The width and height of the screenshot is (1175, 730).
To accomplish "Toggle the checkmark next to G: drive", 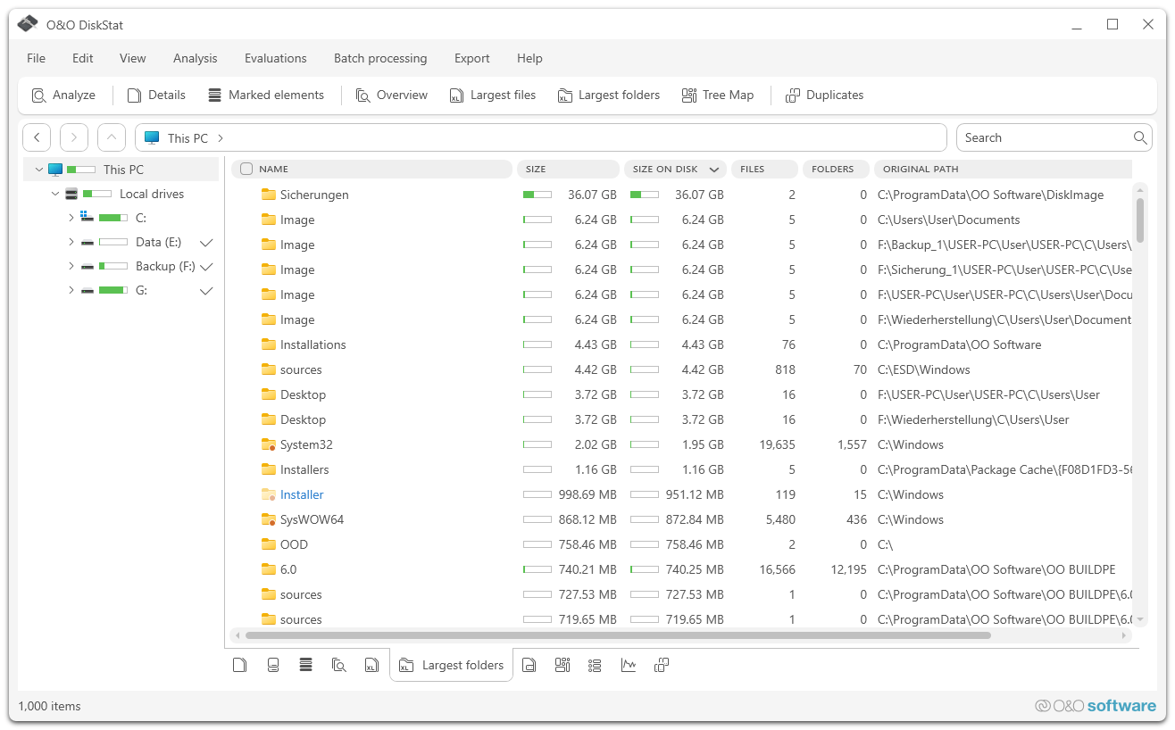I will point(206,291).
